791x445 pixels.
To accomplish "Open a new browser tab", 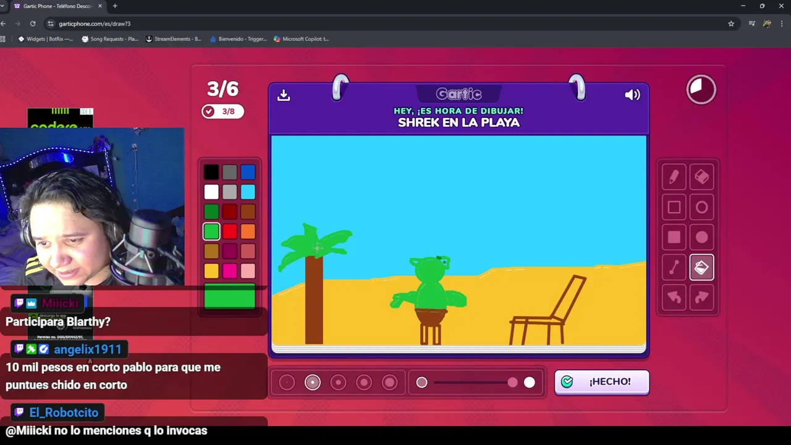I will pyautogui.click(x=115, y=6).
